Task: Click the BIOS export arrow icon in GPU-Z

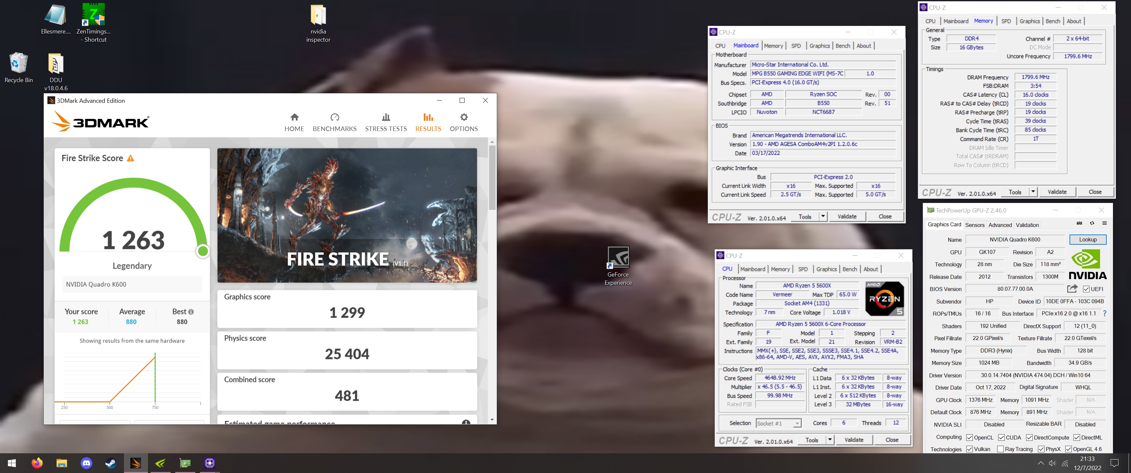Action: [x=1072, y=289]
